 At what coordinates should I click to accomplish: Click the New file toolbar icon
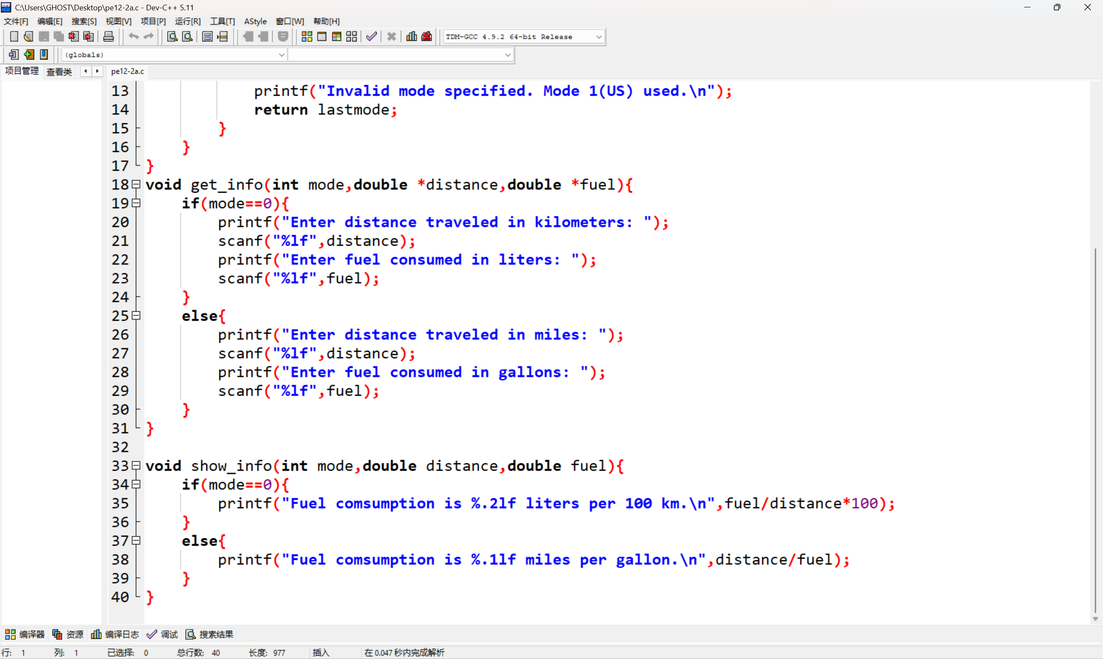14,36
